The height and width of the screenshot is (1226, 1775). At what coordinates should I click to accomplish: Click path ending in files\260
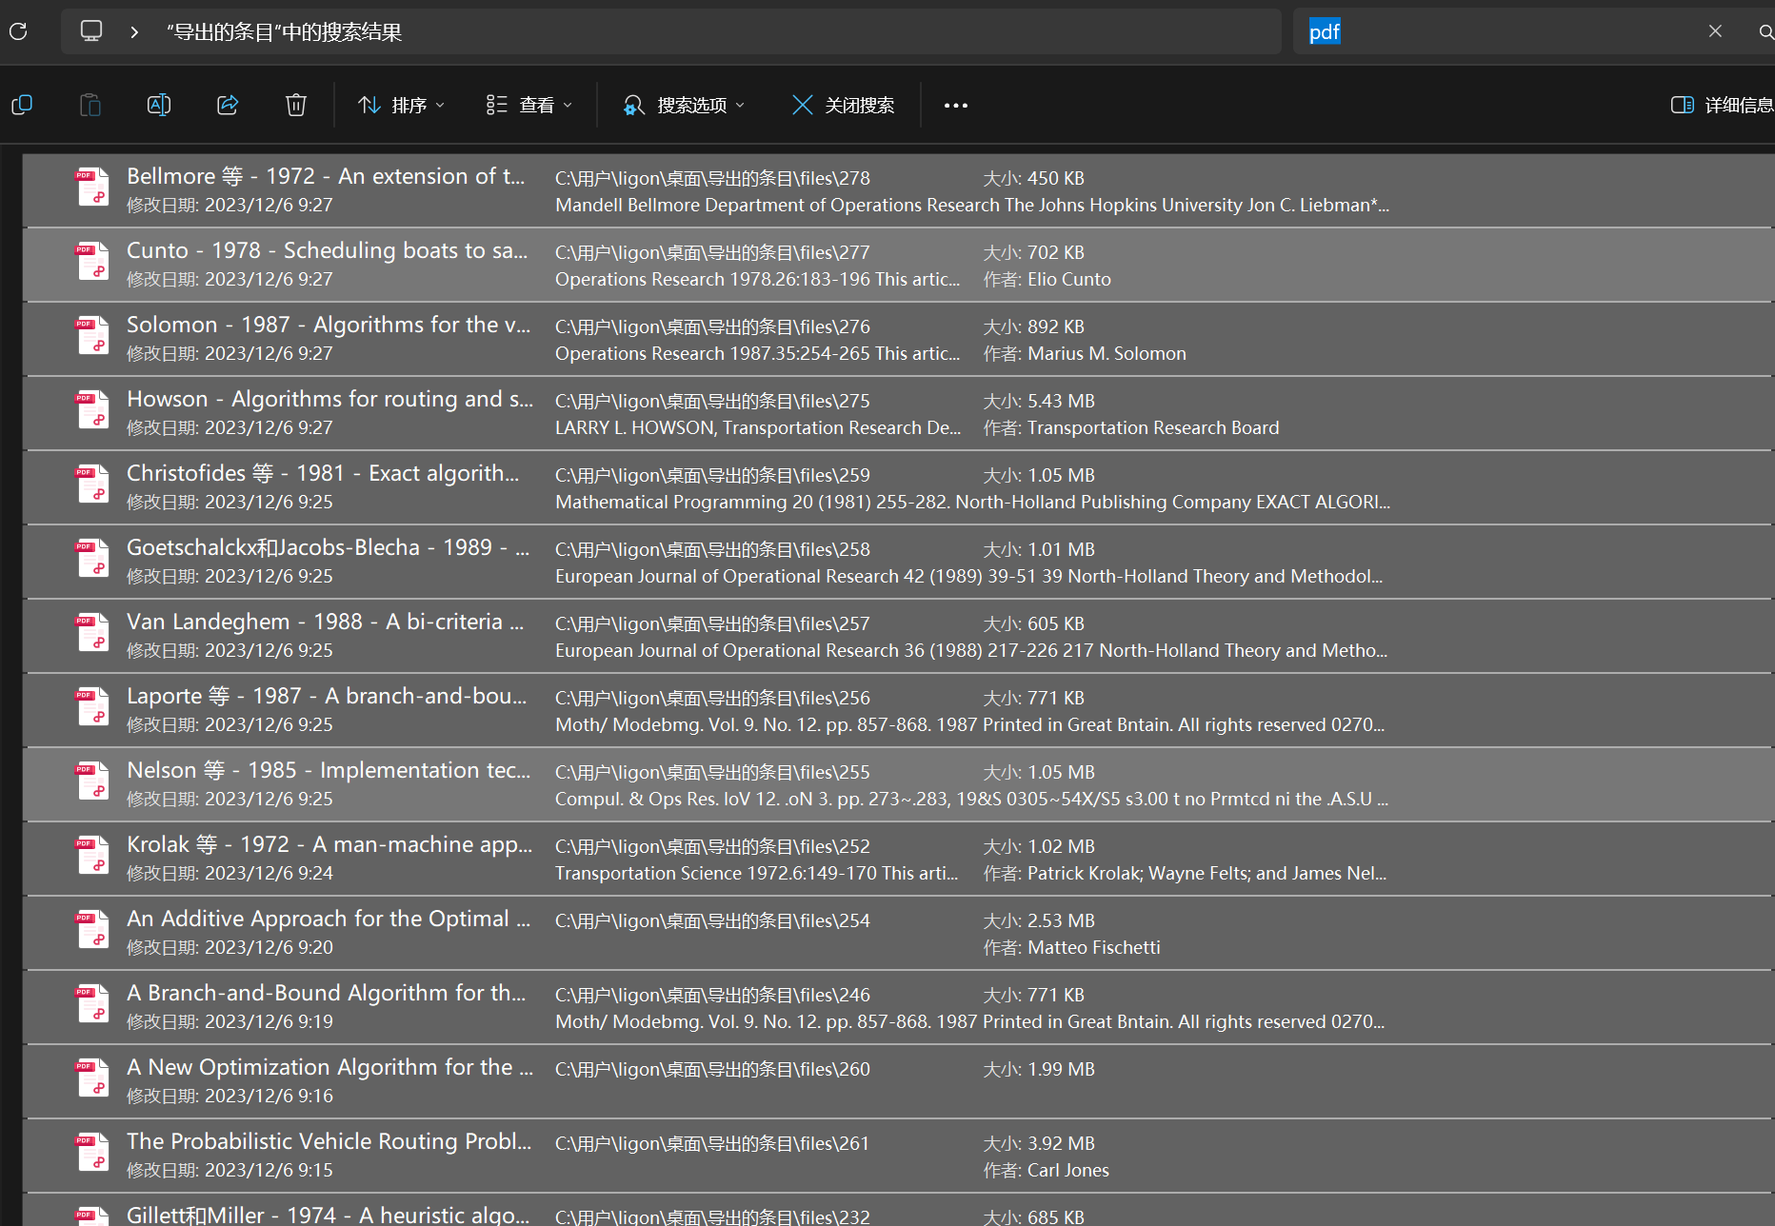point(712,1069)
